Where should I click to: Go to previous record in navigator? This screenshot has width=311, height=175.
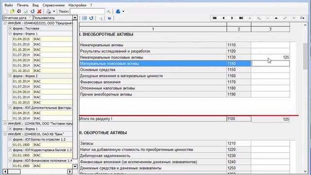coord(224,18)
